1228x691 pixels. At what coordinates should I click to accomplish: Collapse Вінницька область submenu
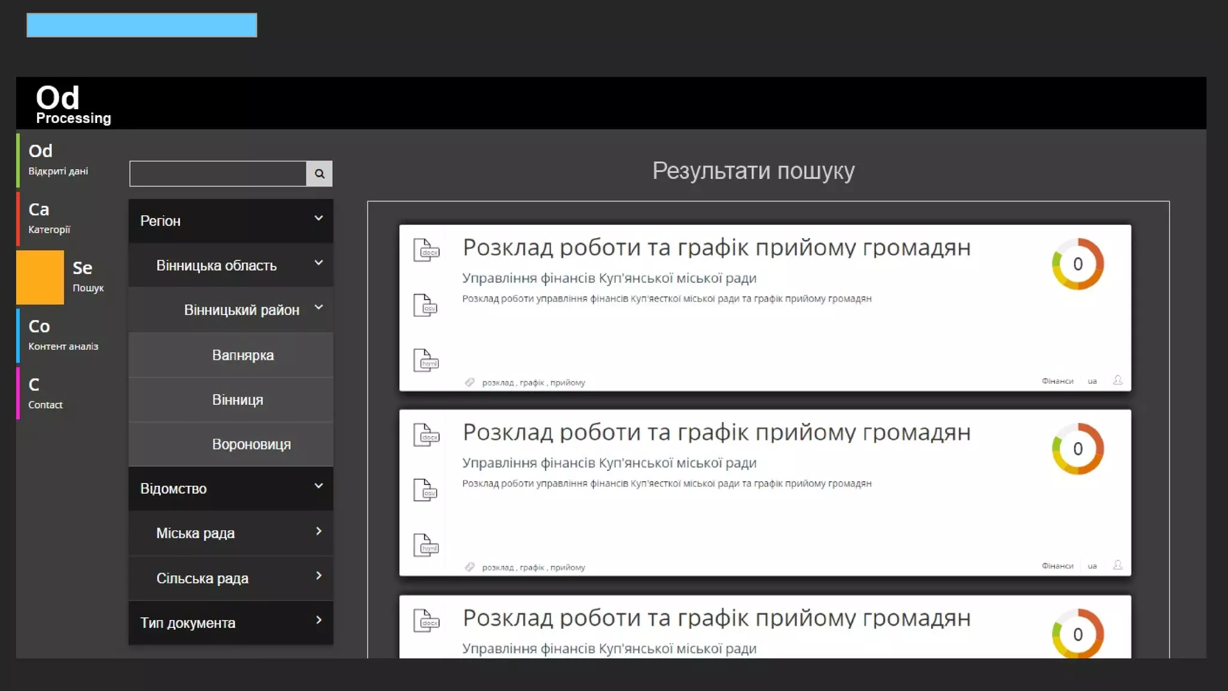click(318, 263)
